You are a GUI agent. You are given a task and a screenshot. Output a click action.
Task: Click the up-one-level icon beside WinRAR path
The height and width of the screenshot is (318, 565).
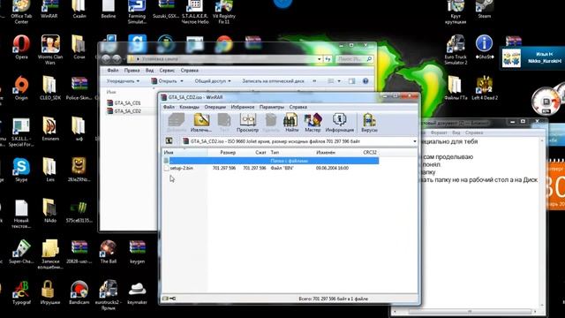tap(169, 141)
